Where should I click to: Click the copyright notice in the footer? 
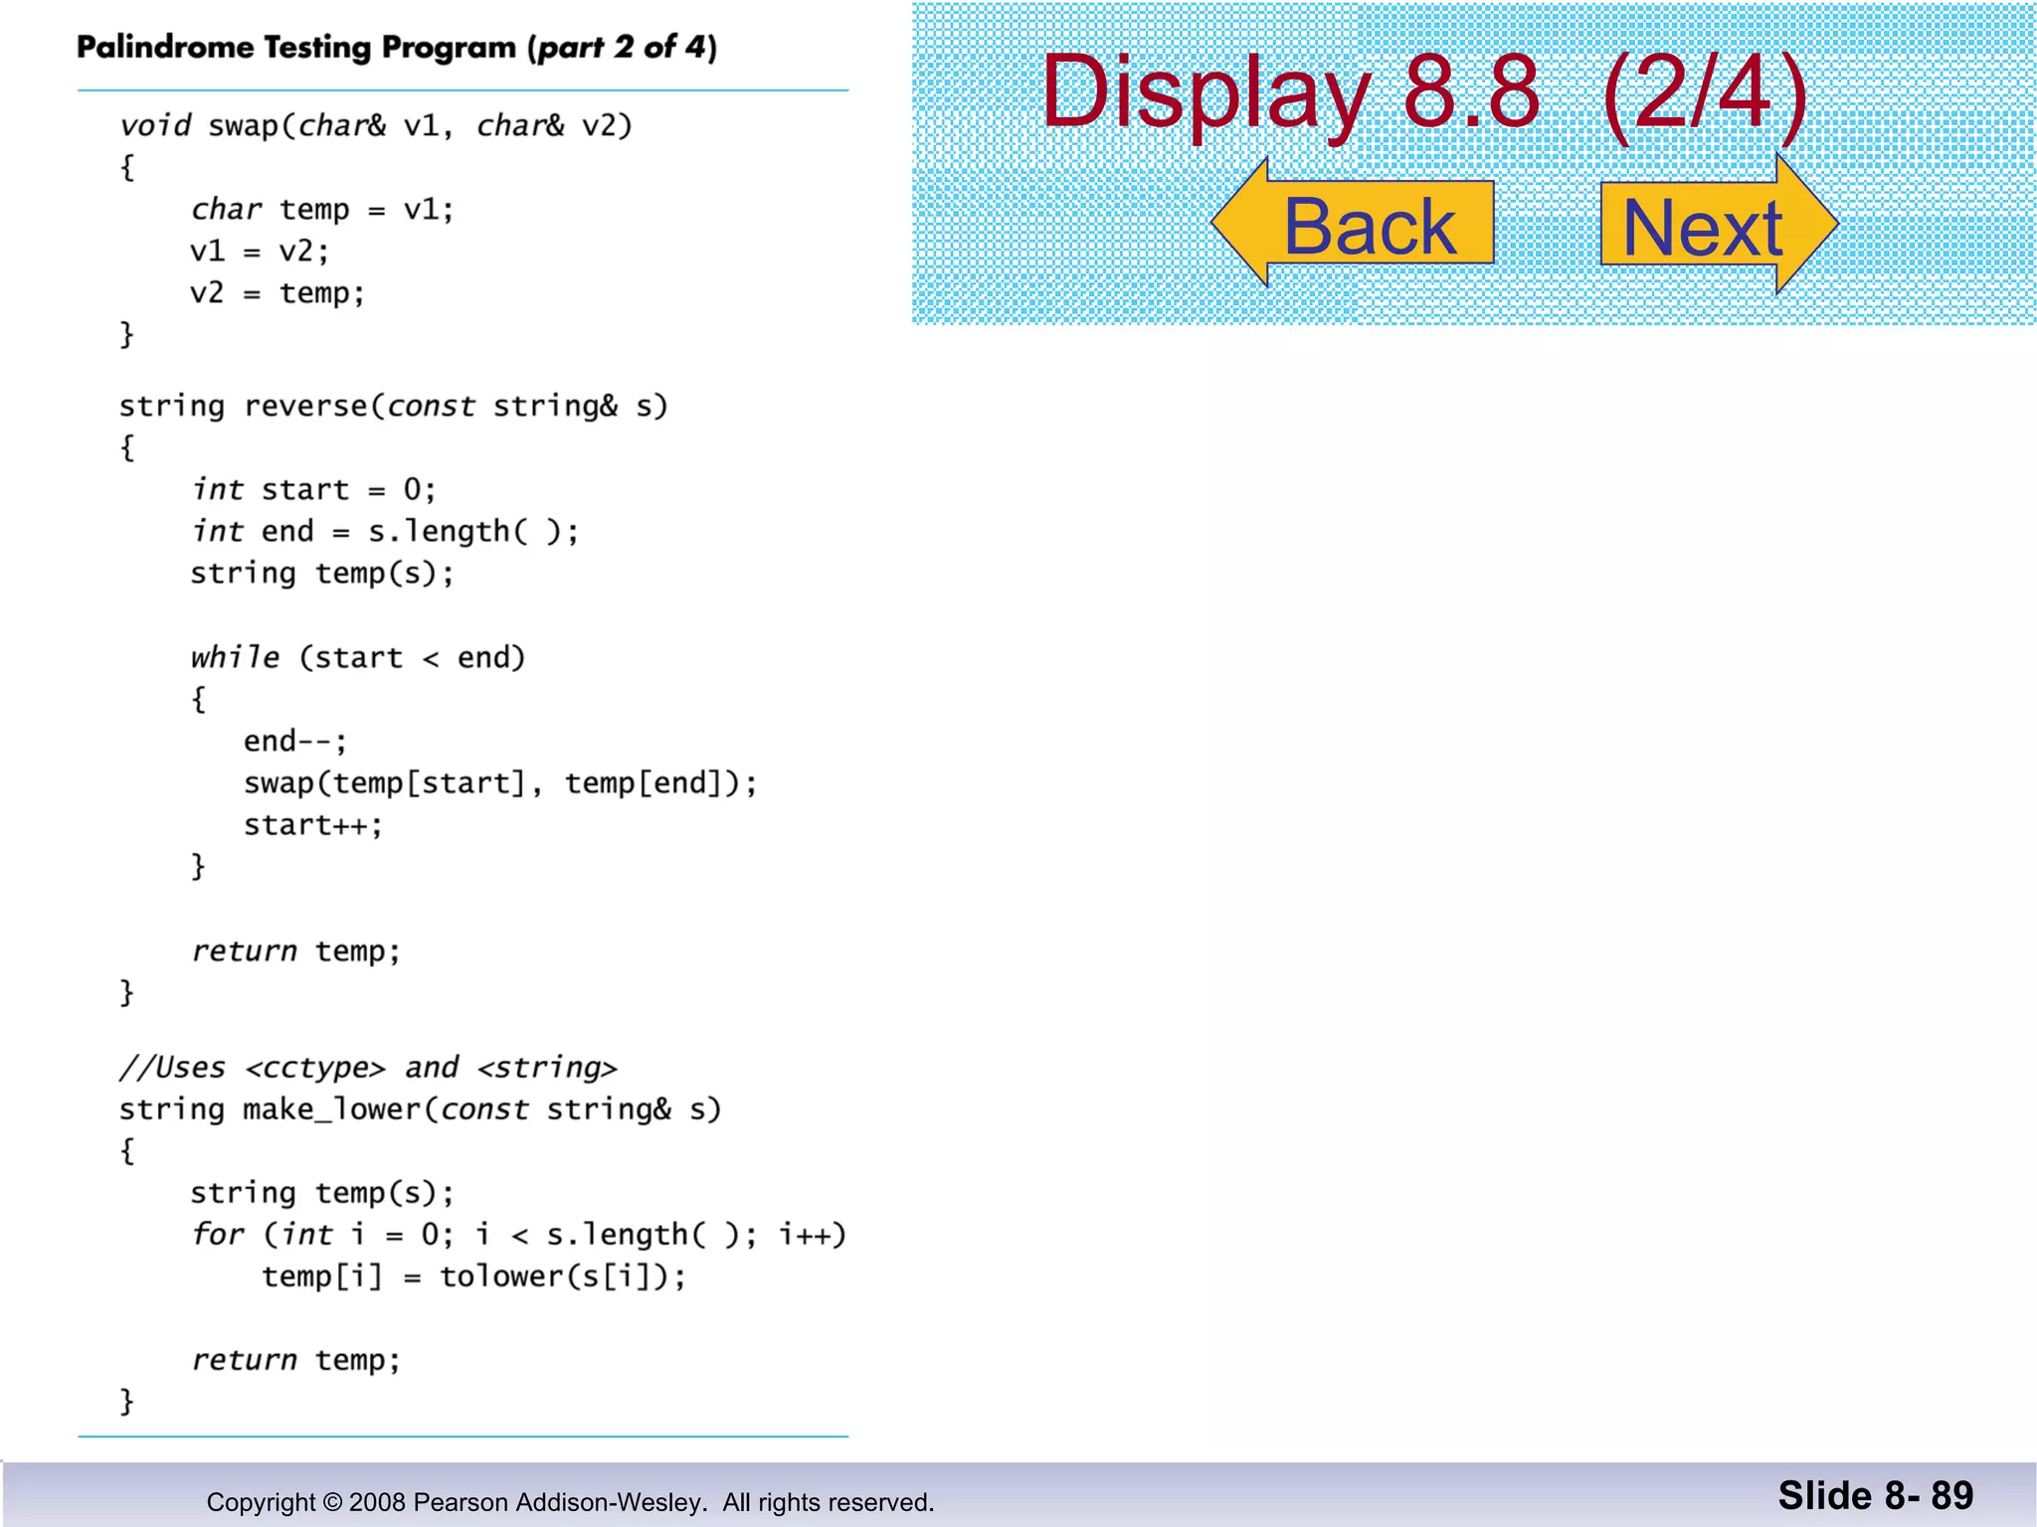(571, 1502)
